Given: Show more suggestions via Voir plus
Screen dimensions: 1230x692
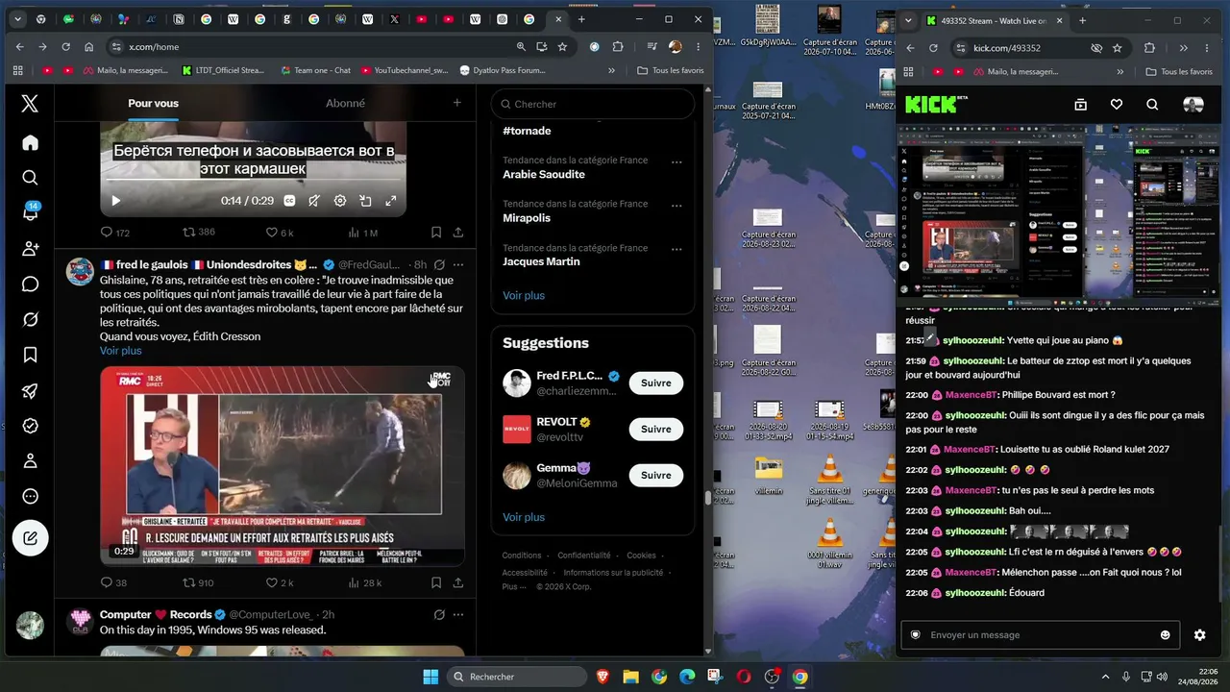Looking at the screenshot, I should (524, 517).
